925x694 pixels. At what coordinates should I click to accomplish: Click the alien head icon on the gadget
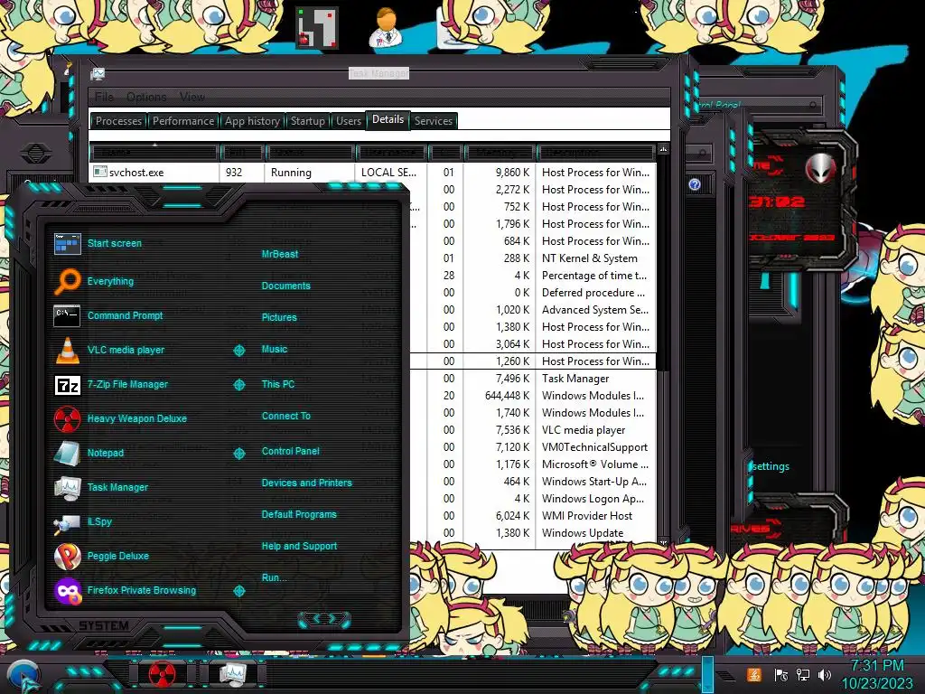pyautogui.click(x=820, y=167)
